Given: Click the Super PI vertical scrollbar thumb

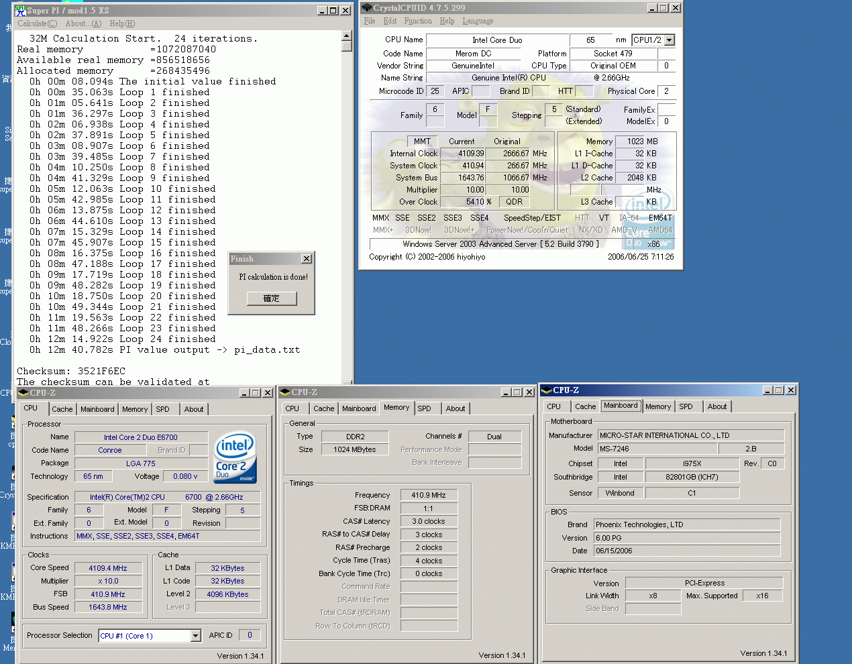Looking at the screenshot, I should [x=347, y=46].
